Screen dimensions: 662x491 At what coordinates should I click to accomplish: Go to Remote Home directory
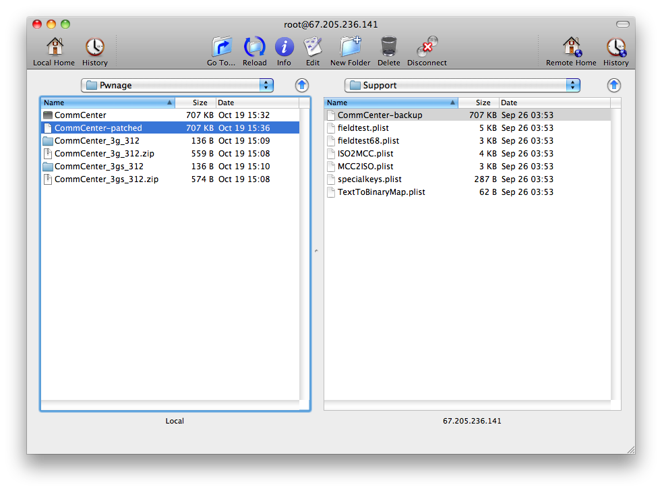point(571,47)
